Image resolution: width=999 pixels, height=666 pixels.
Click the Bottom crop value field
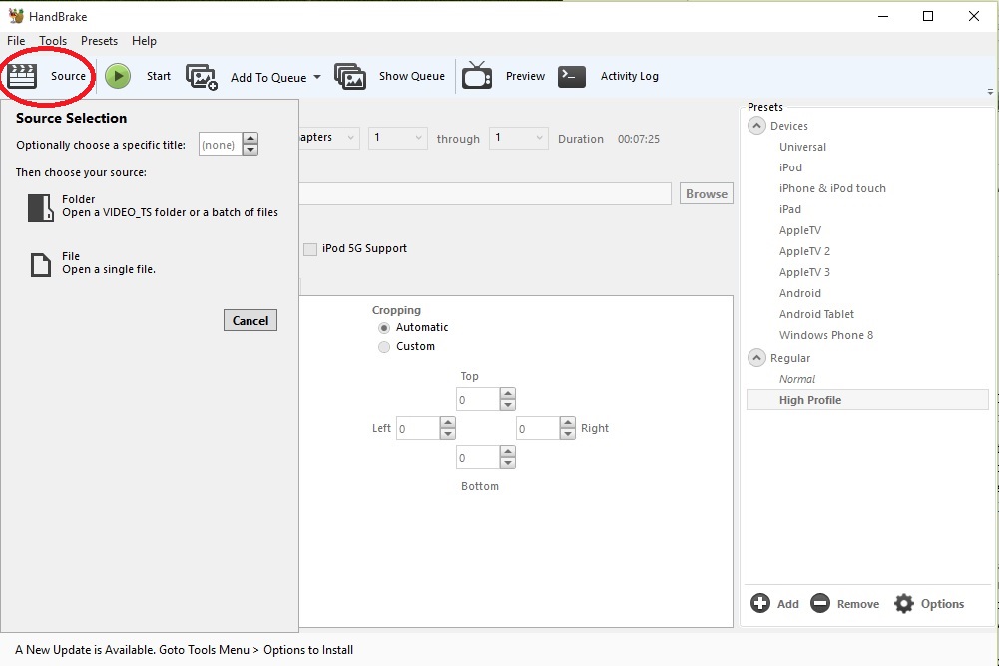(x=478, y=458)
